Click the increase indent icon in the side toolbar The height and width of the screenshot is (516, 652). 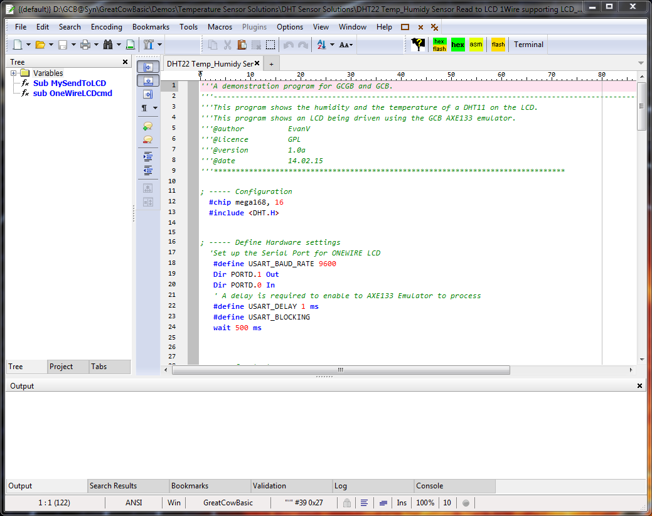pos(148,156)
